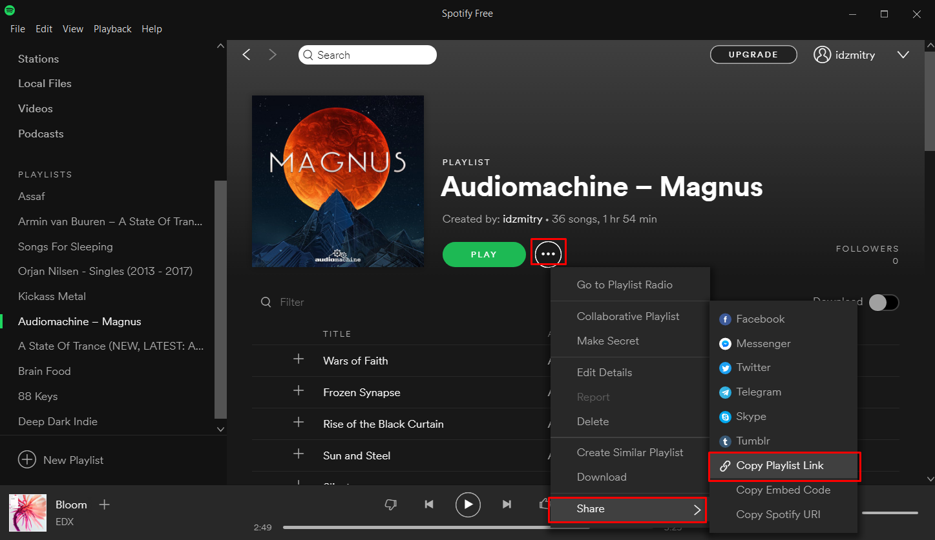Image resolution: width=935 pixels, height=540 pixels.
Task: Open Videos in sidebar
Action: 36,108
